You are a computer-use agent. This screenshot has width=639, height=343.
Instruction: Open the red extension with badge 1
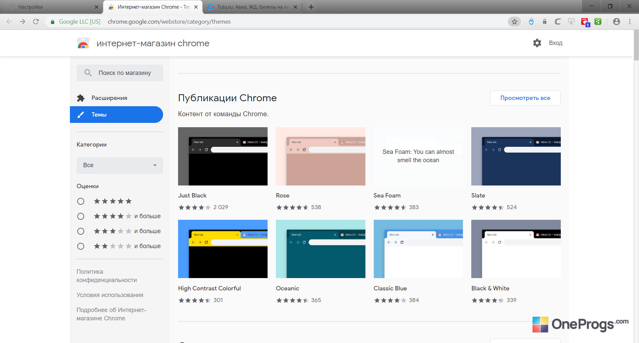tap(585, 22)
